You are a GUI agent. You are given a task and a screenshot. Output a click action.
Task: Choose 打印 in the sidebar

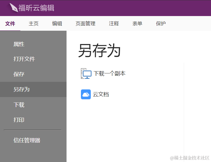pyautogui.click(x=33, y=120)
